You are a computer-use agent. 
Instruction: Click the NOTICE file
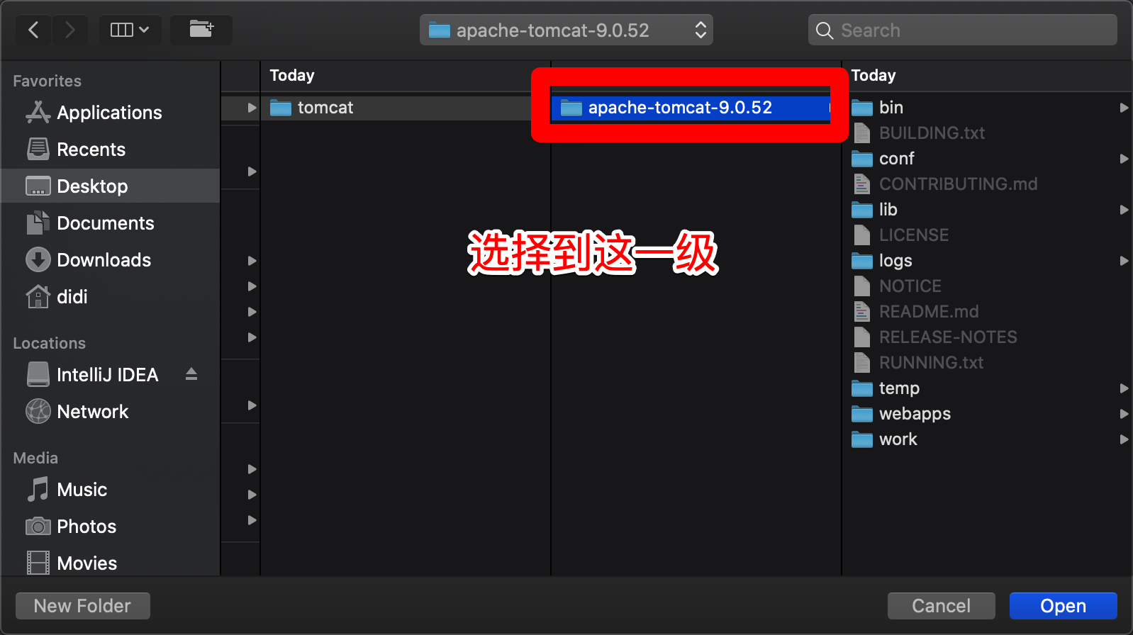[x=987, y=286]
